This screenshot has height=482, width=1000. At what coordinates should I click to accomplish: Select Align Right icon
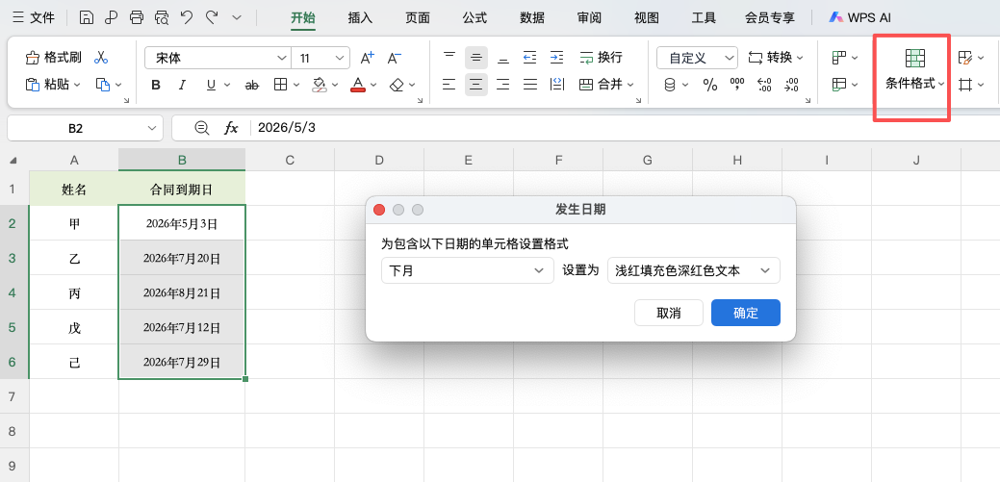pos(503,84)
